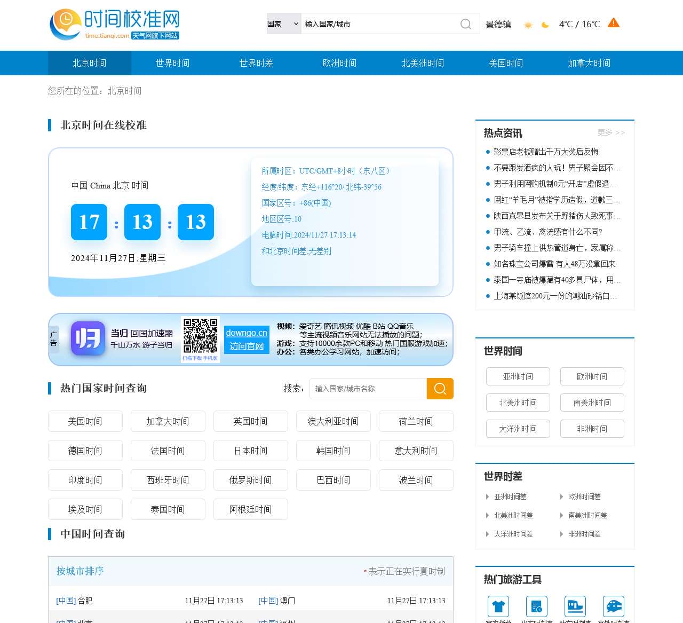This screenshot has height=623, width=683.
Task: Open the train timetable document icon
Action: coord(536,606)
